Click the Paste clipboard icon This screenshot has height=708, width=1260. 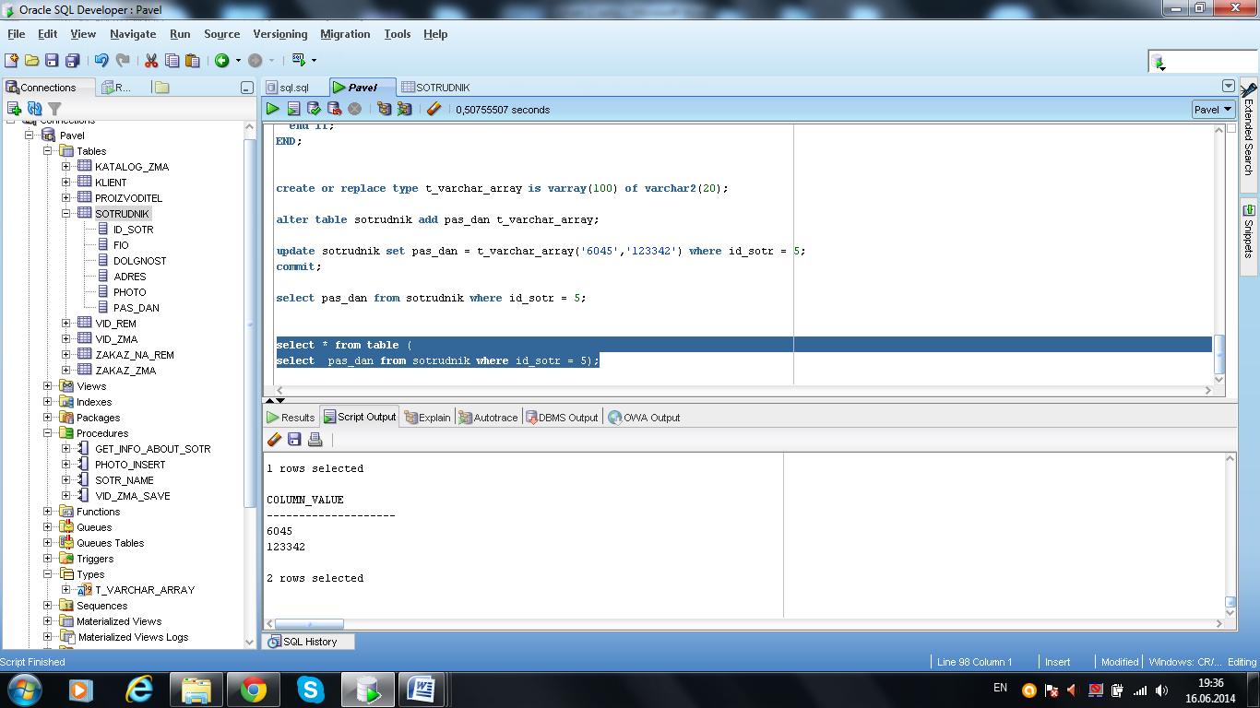click(193, 60)
